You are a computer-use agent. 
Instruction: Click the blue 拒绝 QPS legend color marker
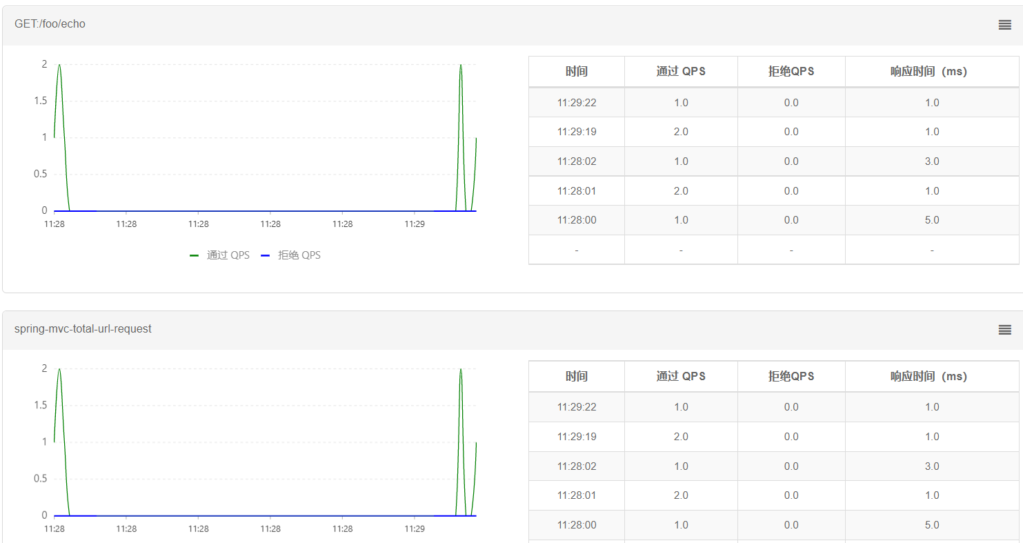tap(266, 255)
